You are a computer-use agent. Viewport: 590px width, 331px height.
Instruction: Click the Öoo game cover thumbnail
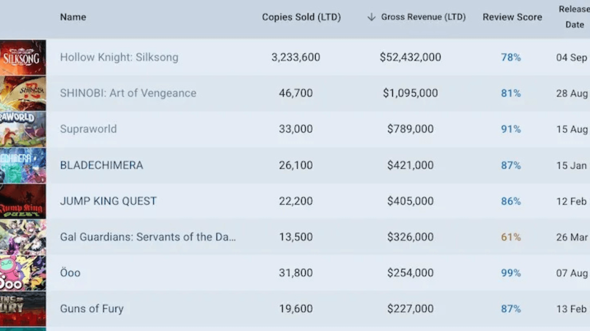point(23,273)
